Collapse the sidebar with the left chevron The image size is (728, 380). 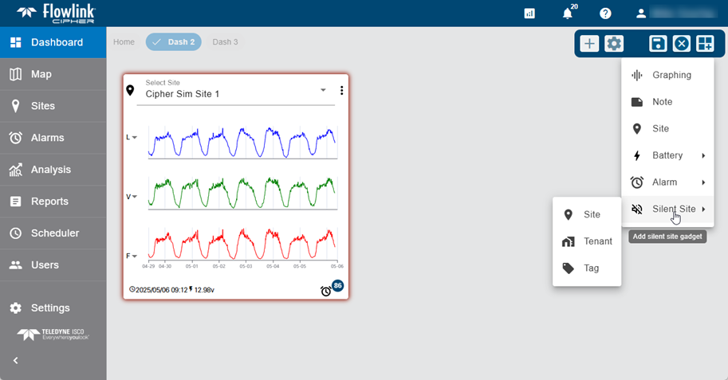point(15,360)
